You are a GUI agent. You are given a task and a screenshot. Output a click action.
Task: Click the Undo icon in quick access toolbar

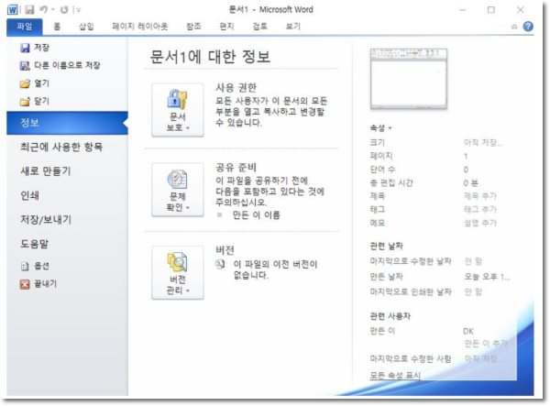[x=43, y=9]
